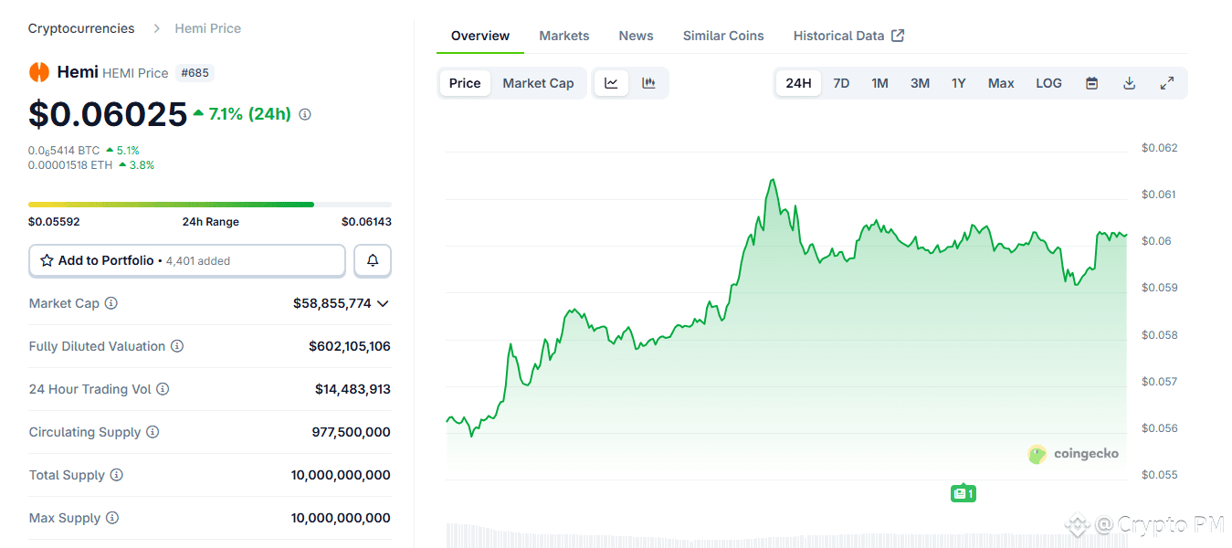The image size is (1232, 548).
Task: Download chart data icon
Action: tap(1129, 83)
